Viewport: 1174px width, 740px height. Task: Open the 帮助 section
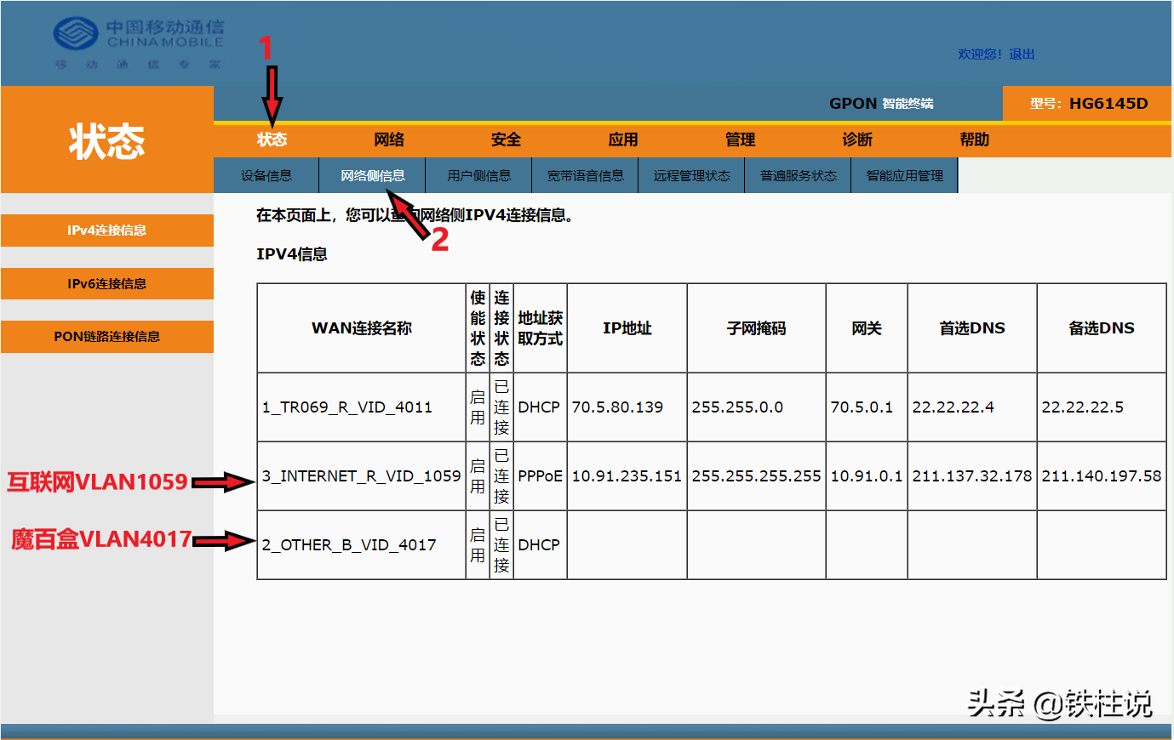[973, 139]
